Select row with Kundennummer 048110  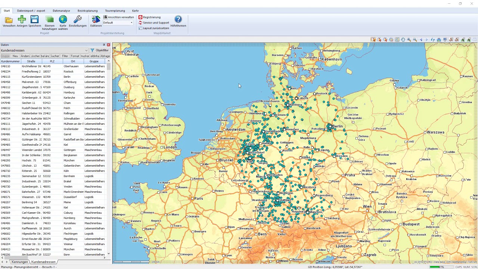pos(53,66)
